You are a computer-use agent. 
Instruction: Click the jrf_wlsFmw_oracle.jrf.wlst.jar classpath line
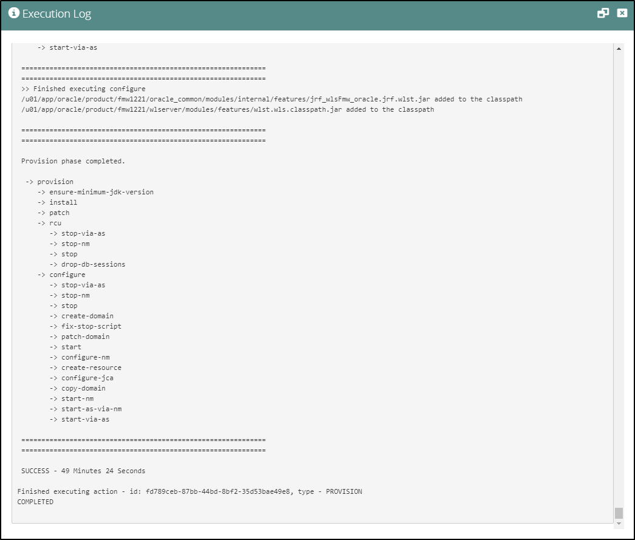272,99
